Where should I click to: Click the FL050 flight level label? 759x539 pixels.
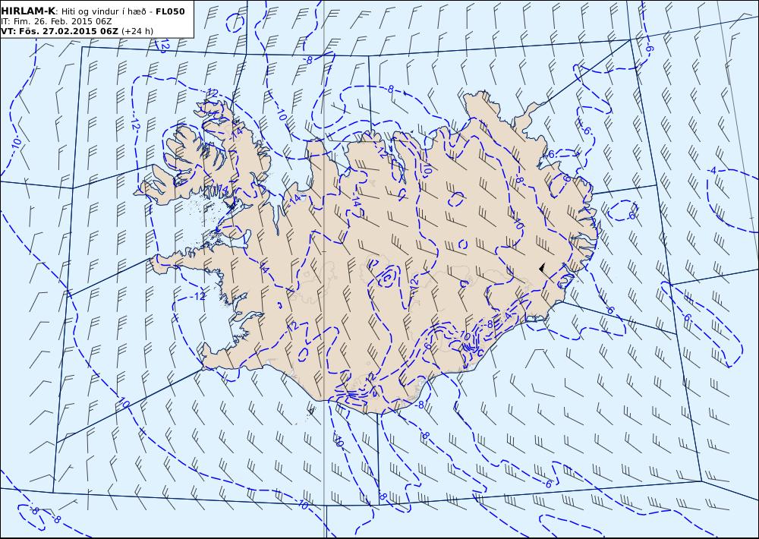pyautogui.click(x=170, y=11)
